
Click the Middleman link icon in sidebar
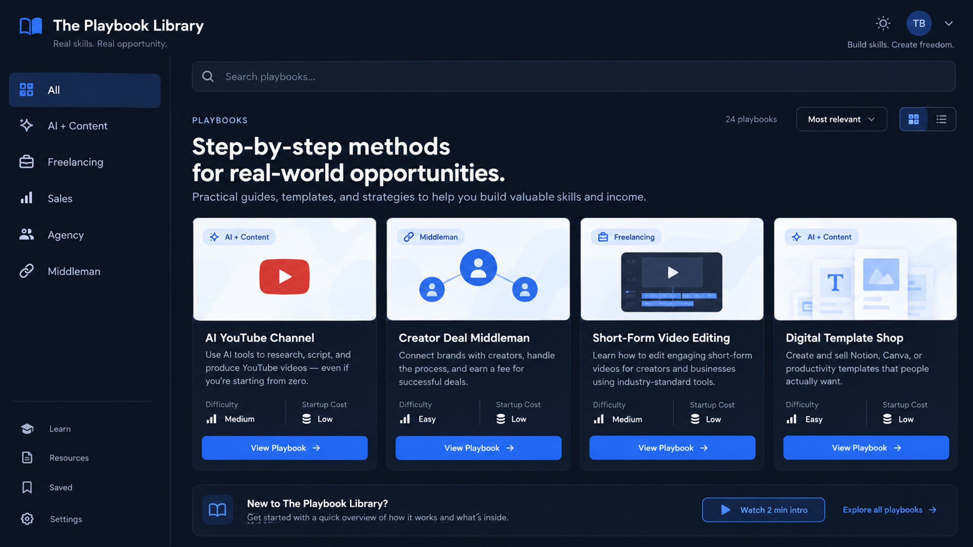(x=27, y=271)
